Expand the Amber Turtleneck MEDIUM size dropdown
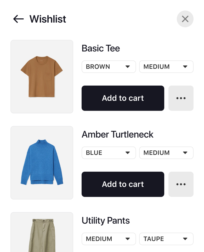Screen dimensions: 204x252 coord(166,153)
